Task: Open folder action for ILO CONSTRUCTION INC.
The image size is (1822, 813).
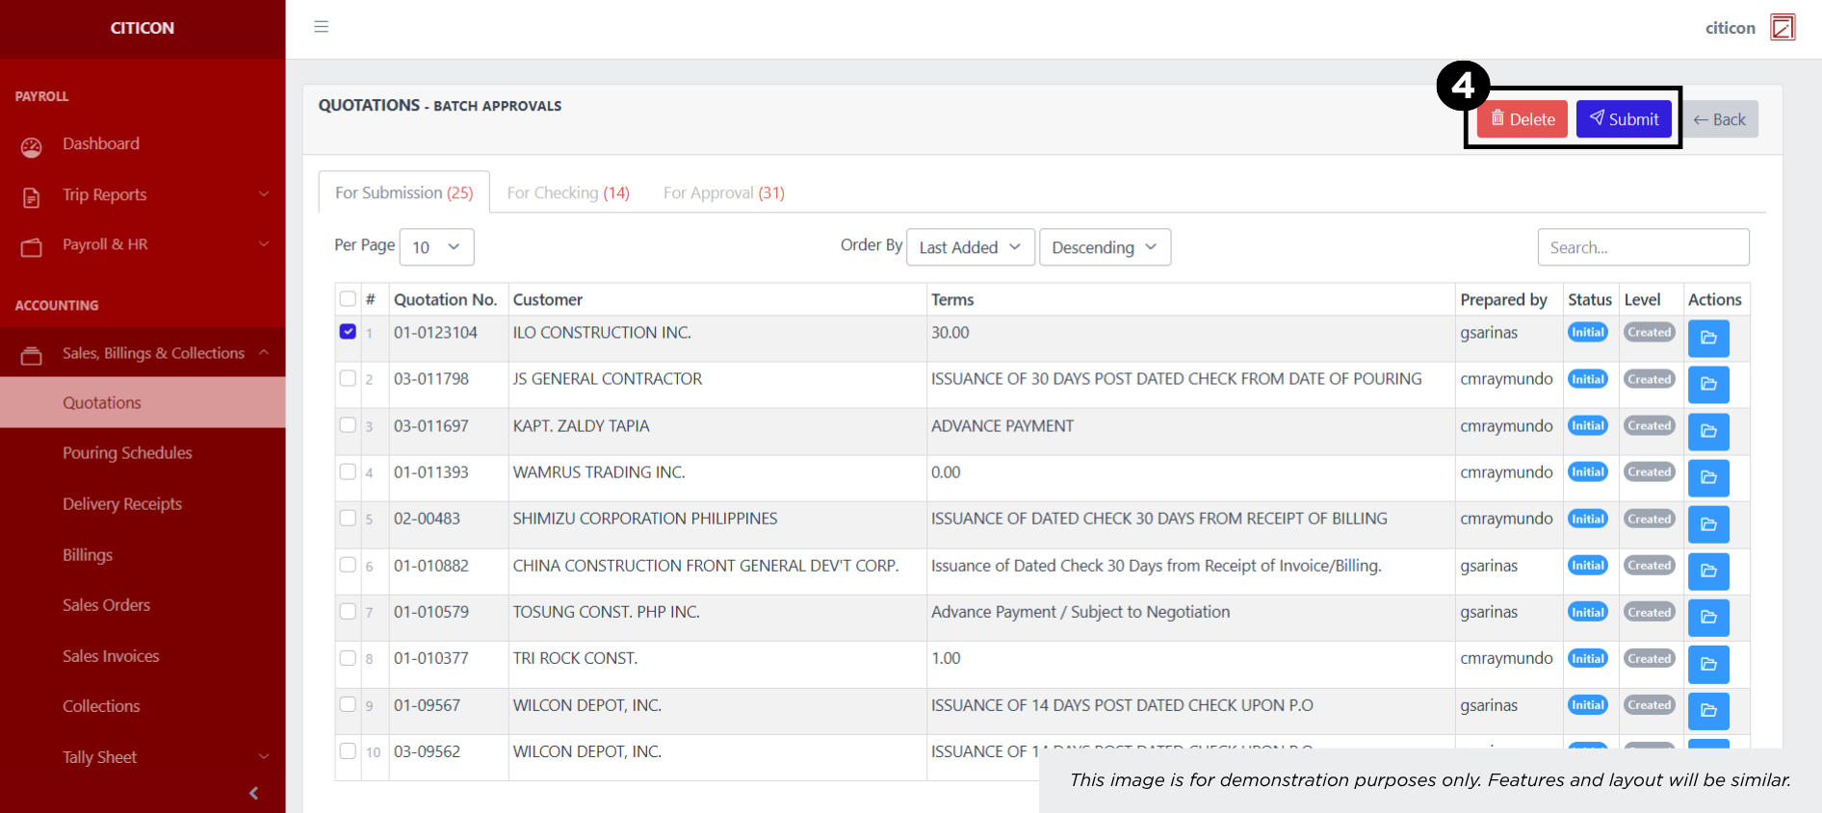Action: point(1708,338)
